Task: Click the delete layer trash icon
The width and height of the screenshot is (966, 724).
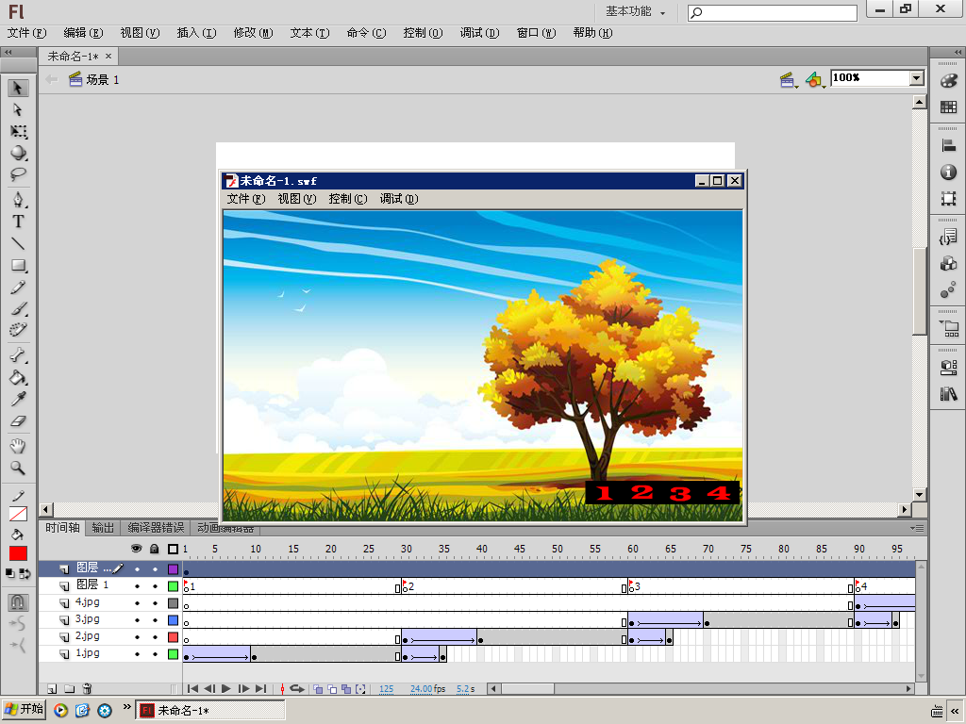Action: point(87,689)
